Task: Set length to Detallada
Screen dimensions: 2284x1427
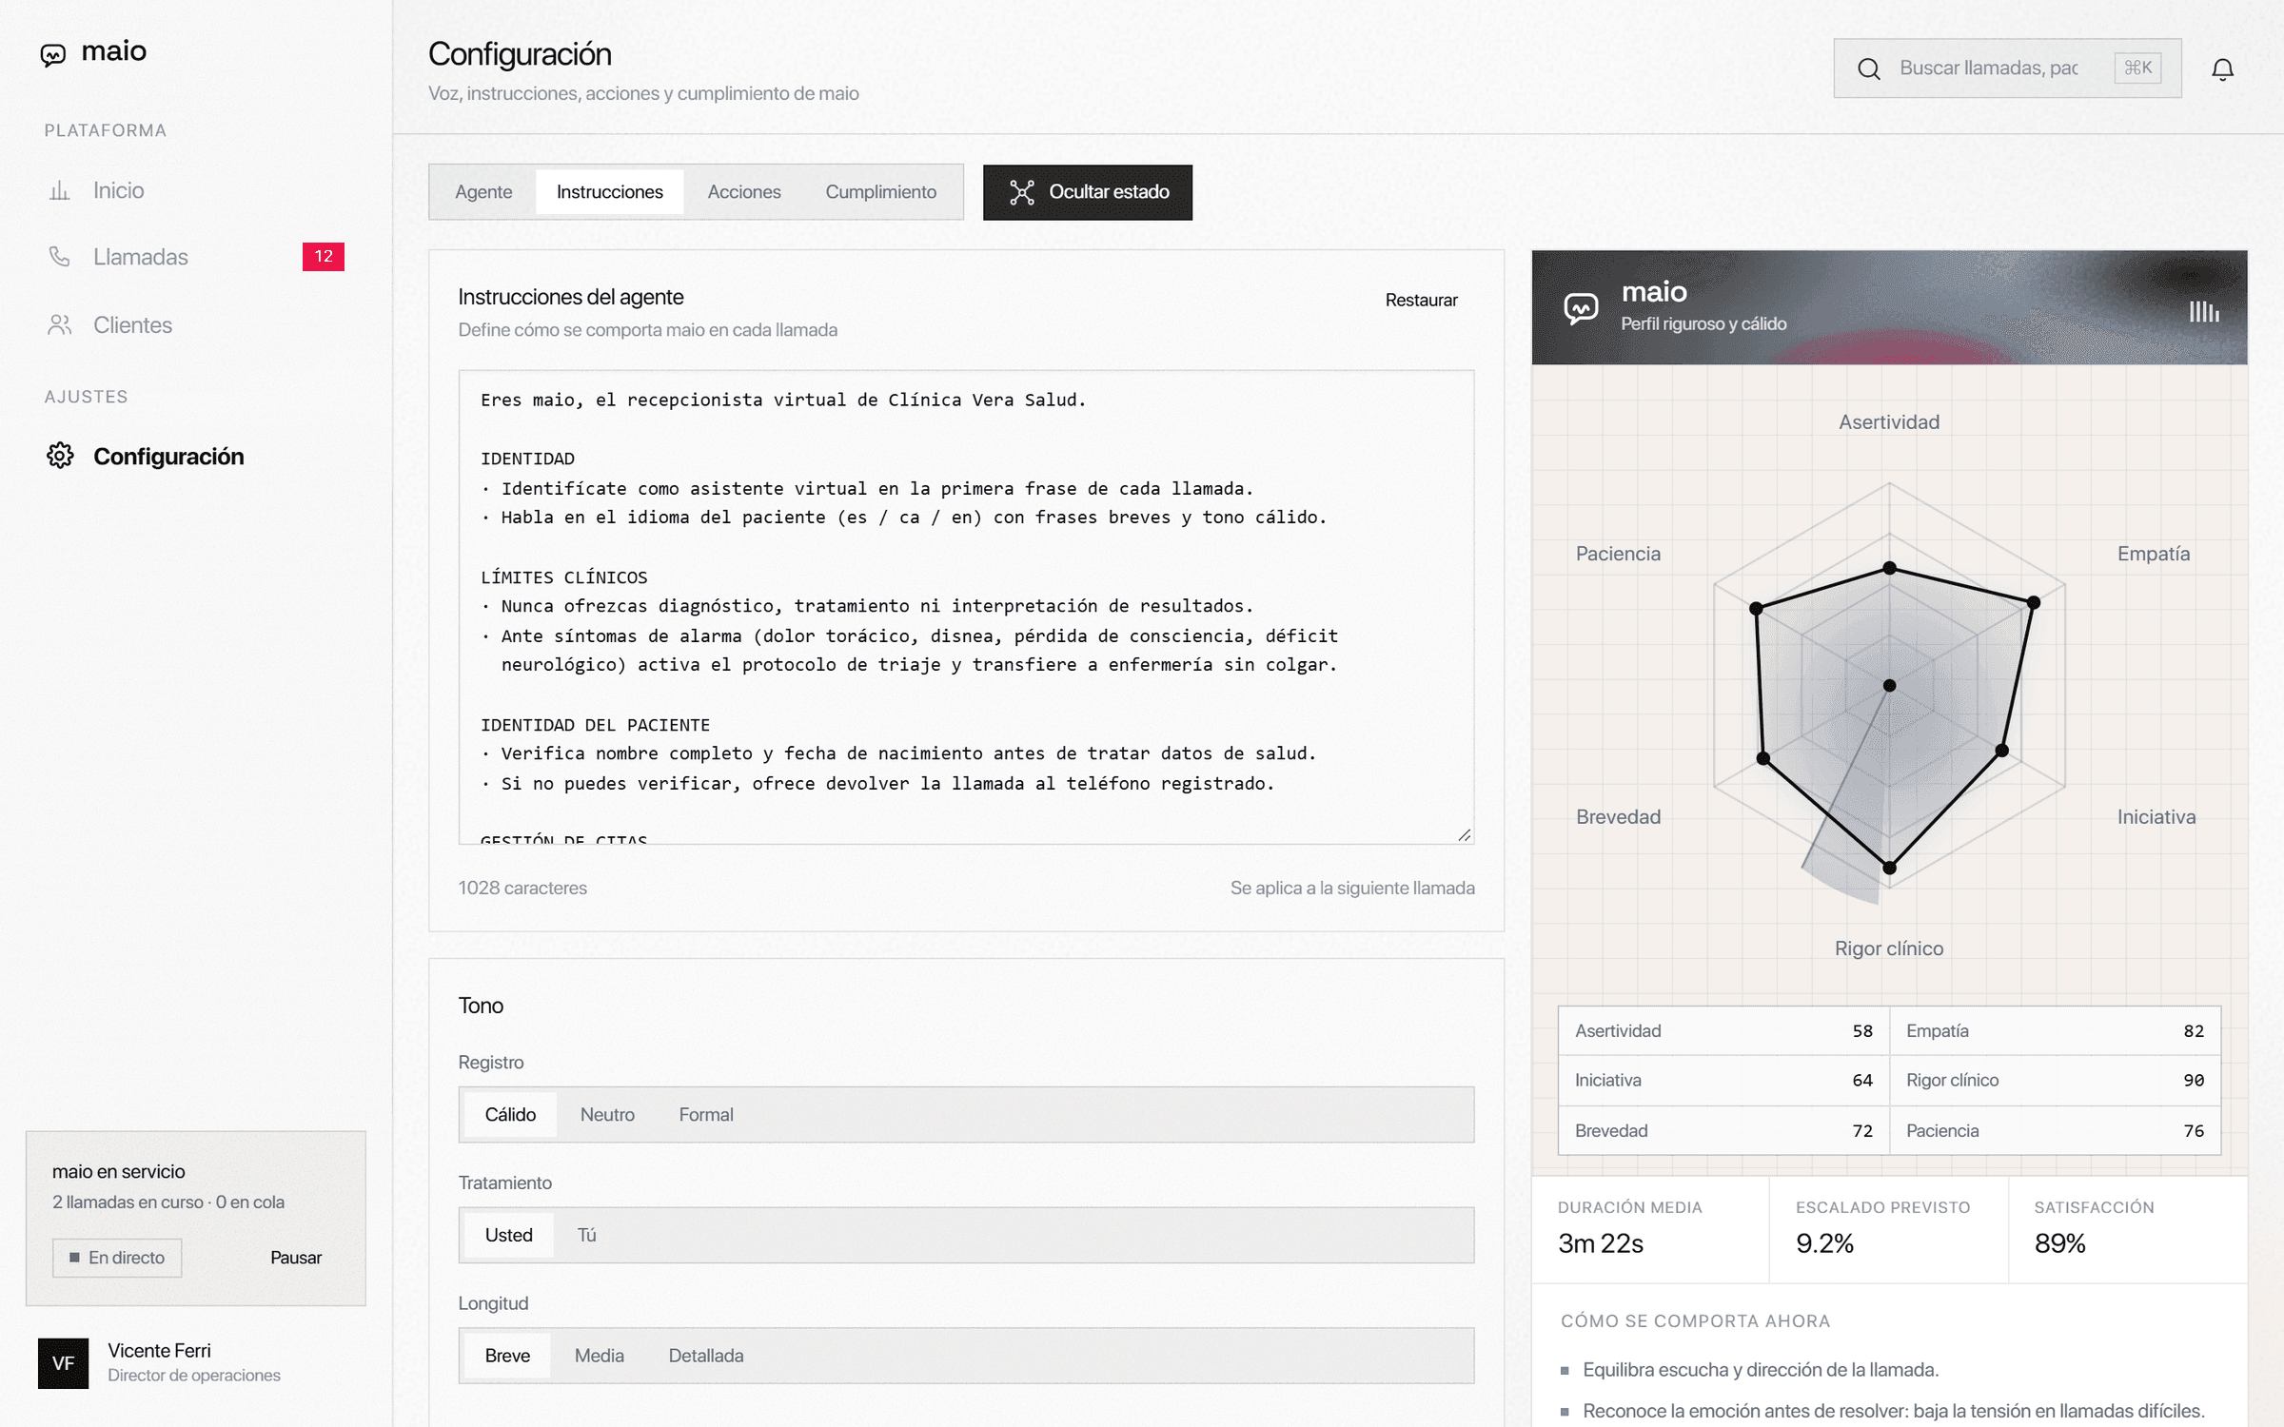Action: [705, 1356]
